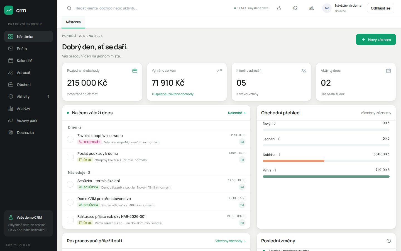This screenshot has width=401, height=251.
Task: Open task Zavolat k poptávce z webu
Action: (x=100, y=136)
